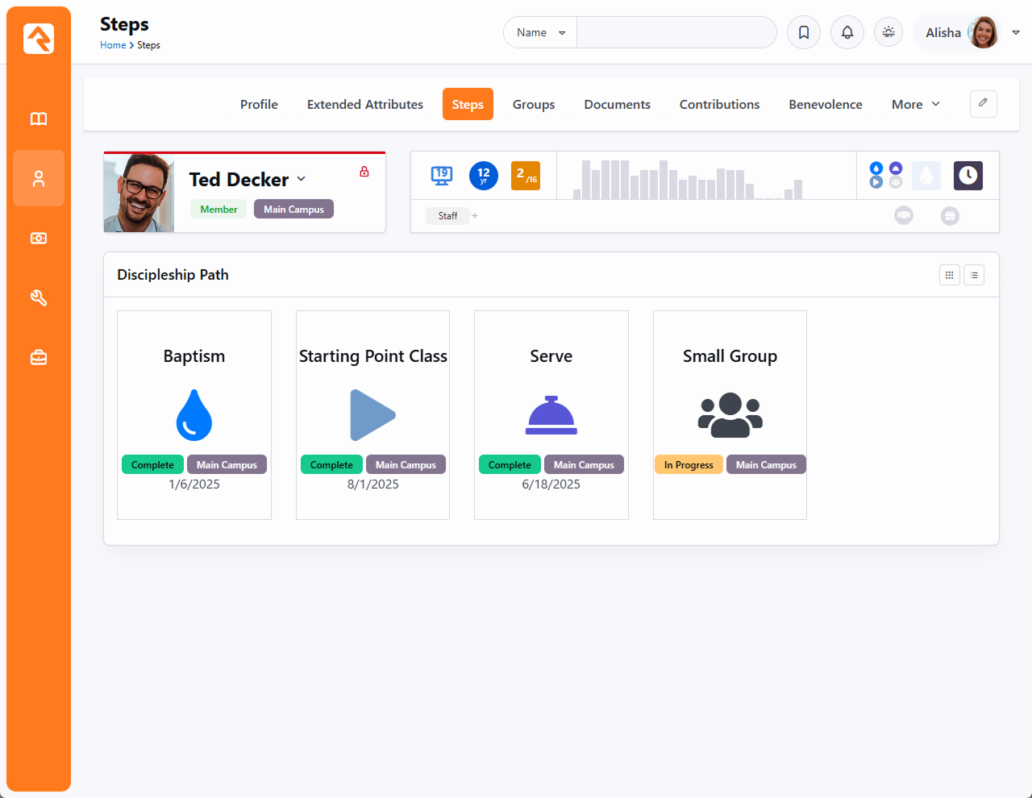1032x798 pixels.
Task: Open the People section in sidebar
Action: [39, 178]
